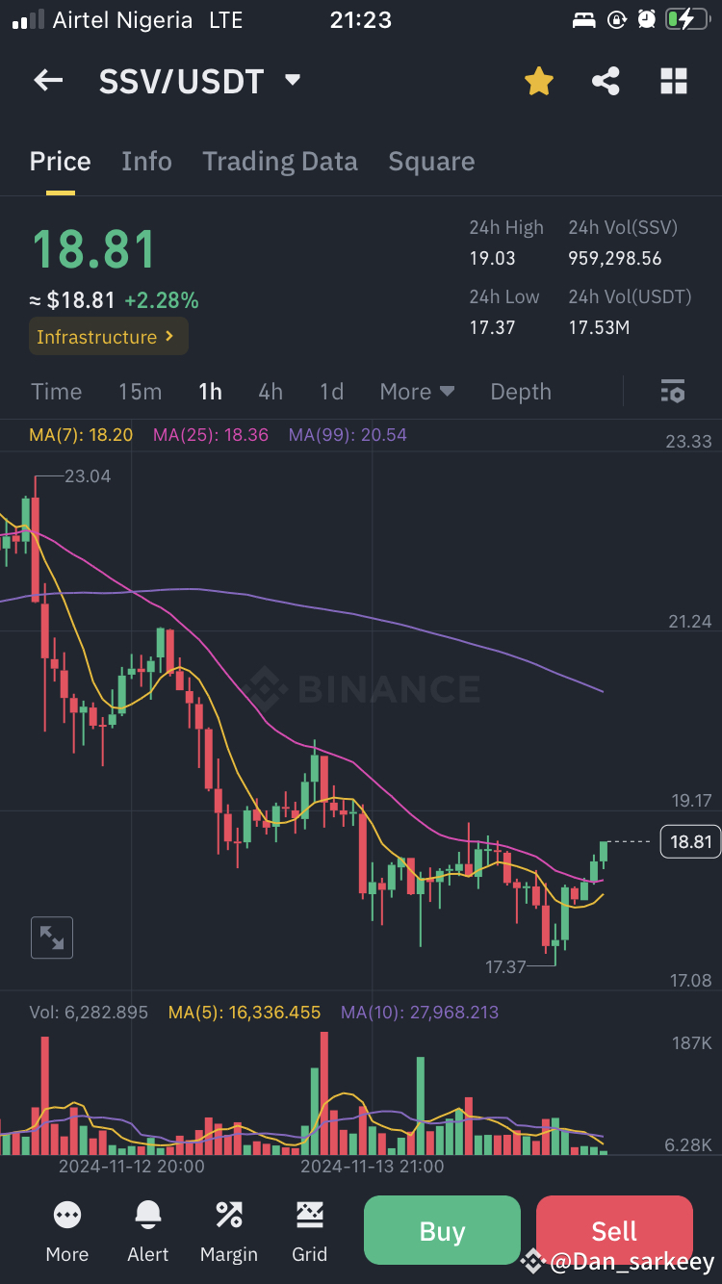Tap the 24h Vol(USDT) 17.53M value
722x1284 pixels.
pos(599,327)
